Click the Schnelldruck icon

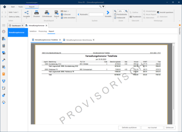click(x=47, y=13)
